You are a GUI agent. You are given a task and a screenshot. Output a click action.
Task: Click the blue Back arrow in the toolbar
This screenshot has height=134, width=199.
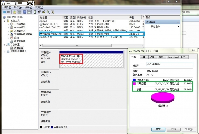(x=4, y=12)
